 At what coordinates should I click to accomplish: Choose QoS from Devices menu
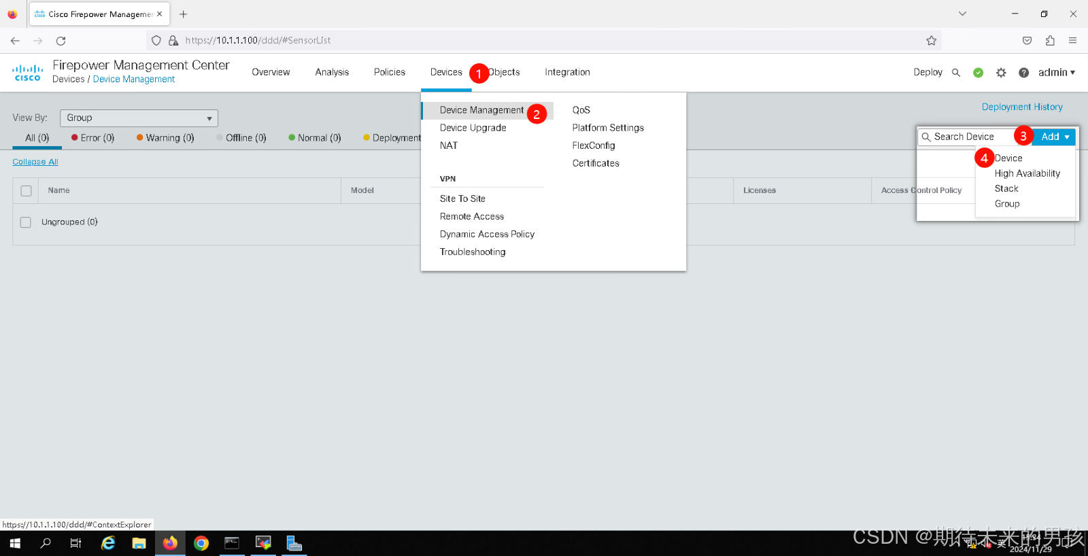(581, 110)
